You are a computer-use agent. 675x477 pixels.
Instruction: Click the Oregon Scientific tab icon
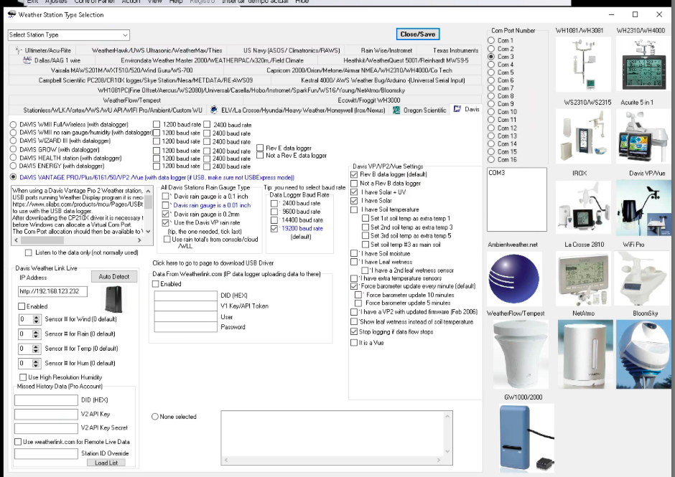396,110
